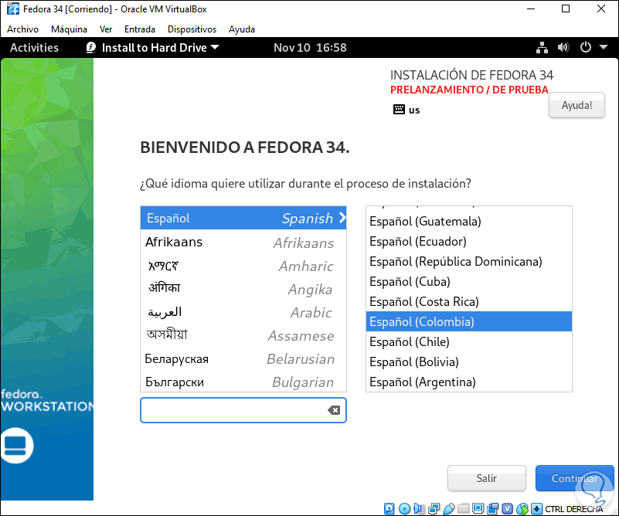Click the display status icon in status bar
This screenshot has width=619, height=516.
[478, 508]
